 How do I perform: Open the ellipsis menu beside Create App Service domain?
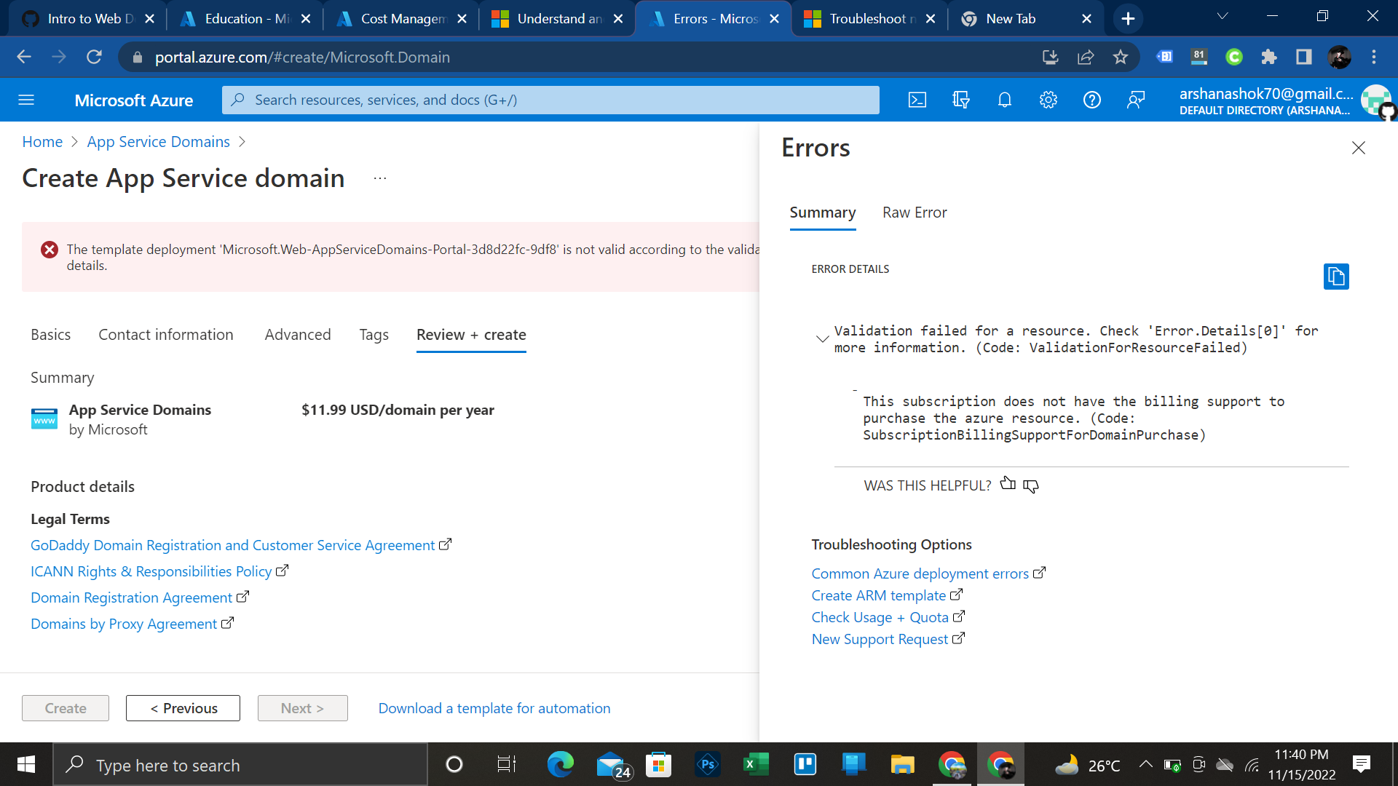pos(379,178)
